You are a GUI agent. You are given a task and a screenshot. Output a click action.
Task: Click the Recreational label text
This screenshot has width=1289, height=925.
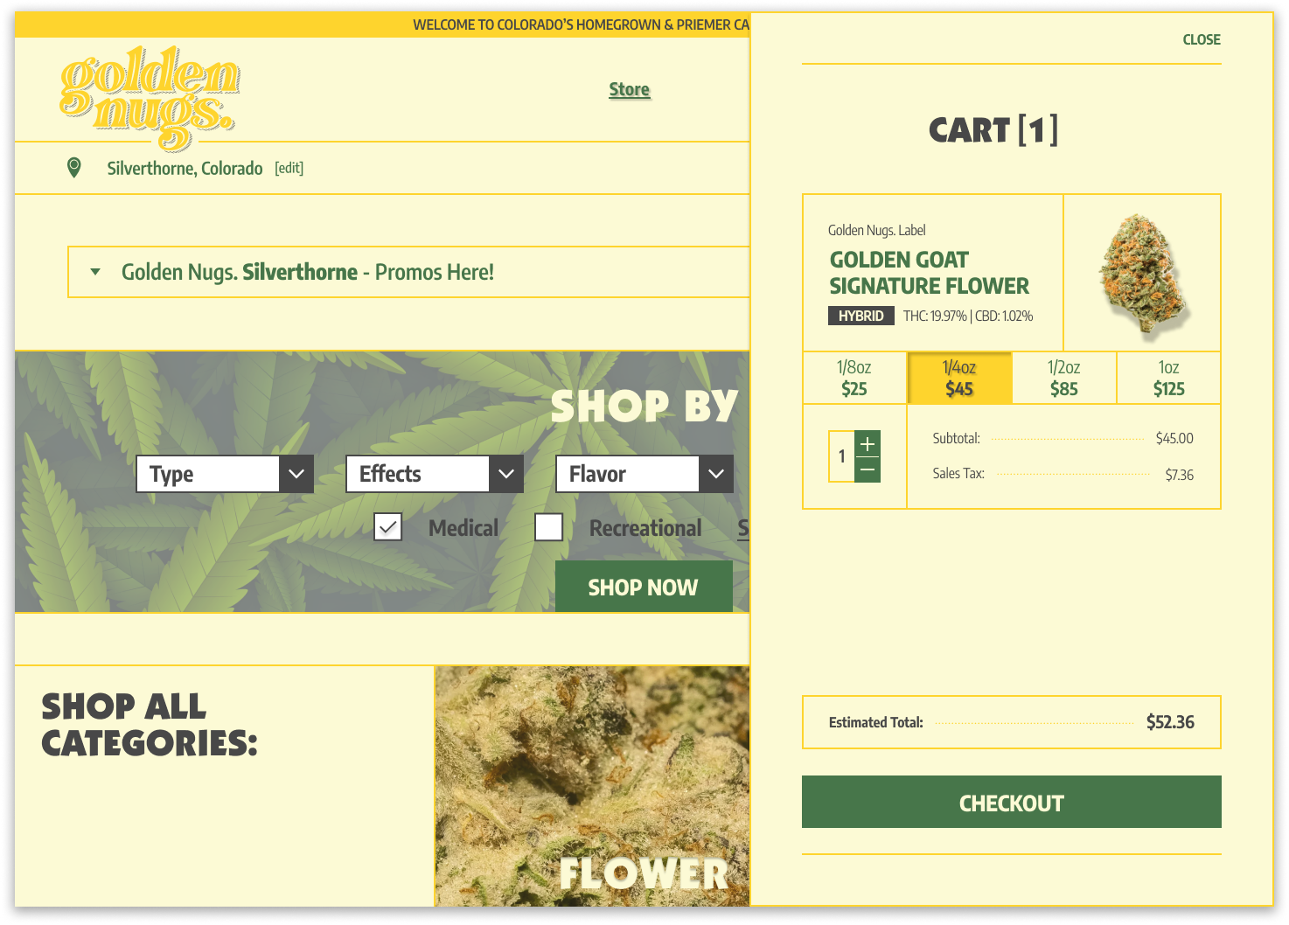pyautogui.click(x=645, y=528)
